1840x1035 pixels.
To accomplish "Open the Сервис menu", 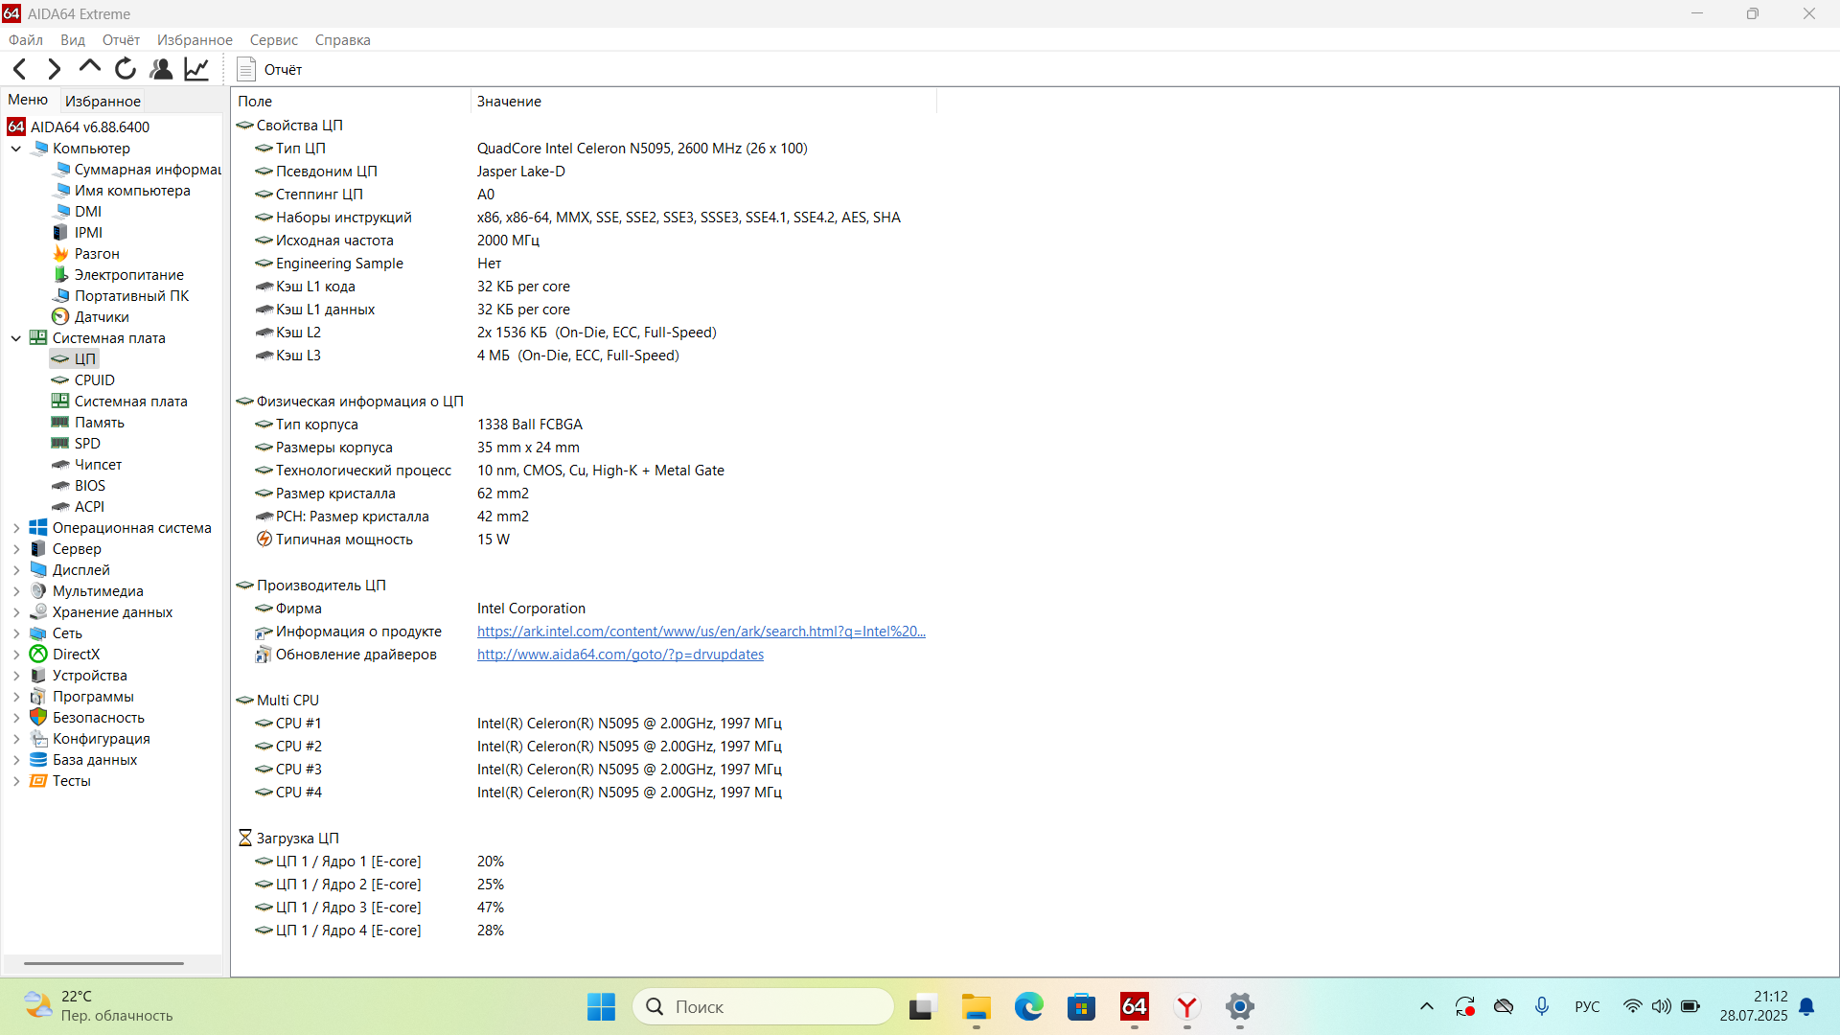I will [273, 40].
